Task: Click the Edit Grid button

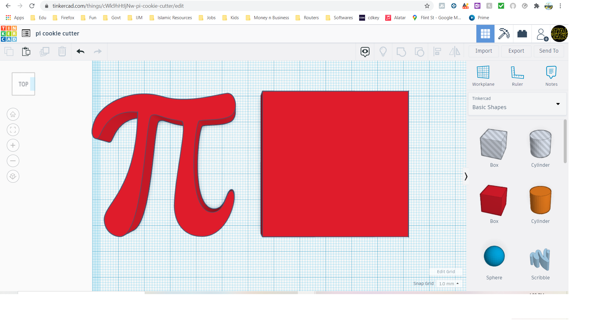Action: tap(446, 271)
